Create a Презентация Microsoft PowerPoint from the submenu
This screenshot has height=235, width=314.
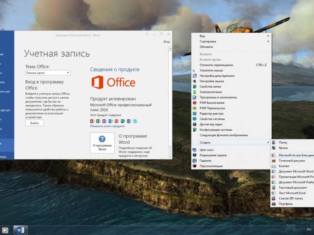[x=292, y=177]
